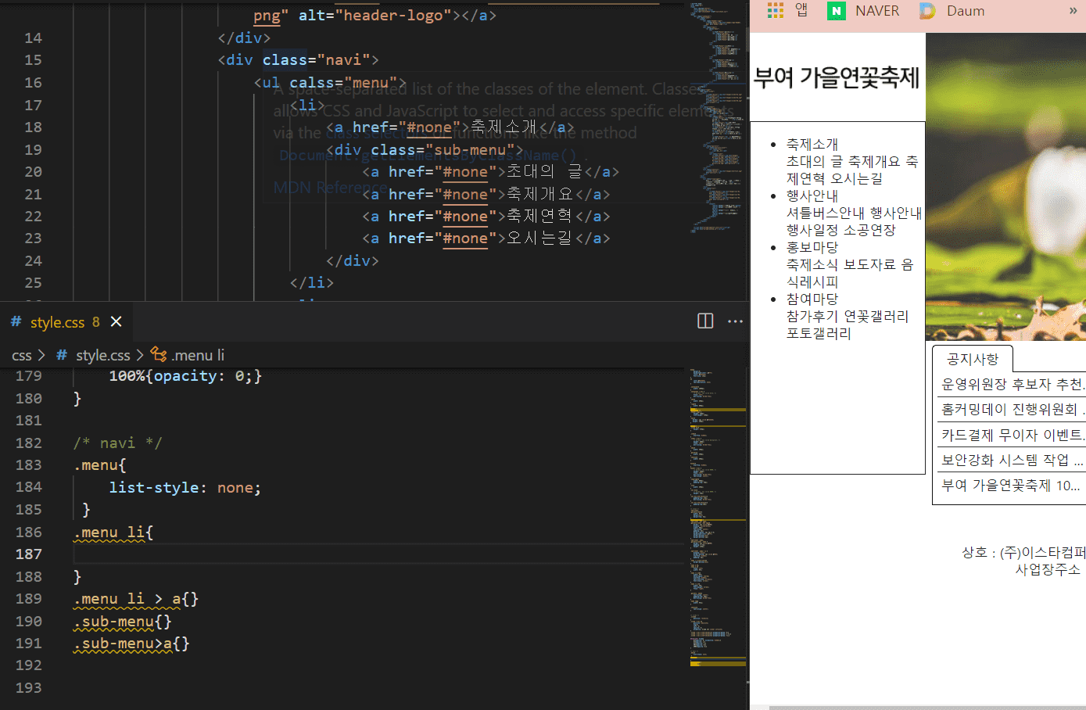Image resolution: width=1086 pixels, height=710 pixels.
Task: Open the 연꽃갤러리 submenu link
Action: pos(876,317)
